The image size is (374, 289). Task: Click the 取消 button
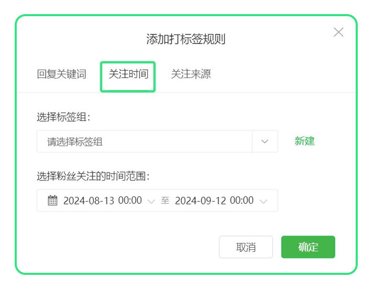tap(246, 247)
